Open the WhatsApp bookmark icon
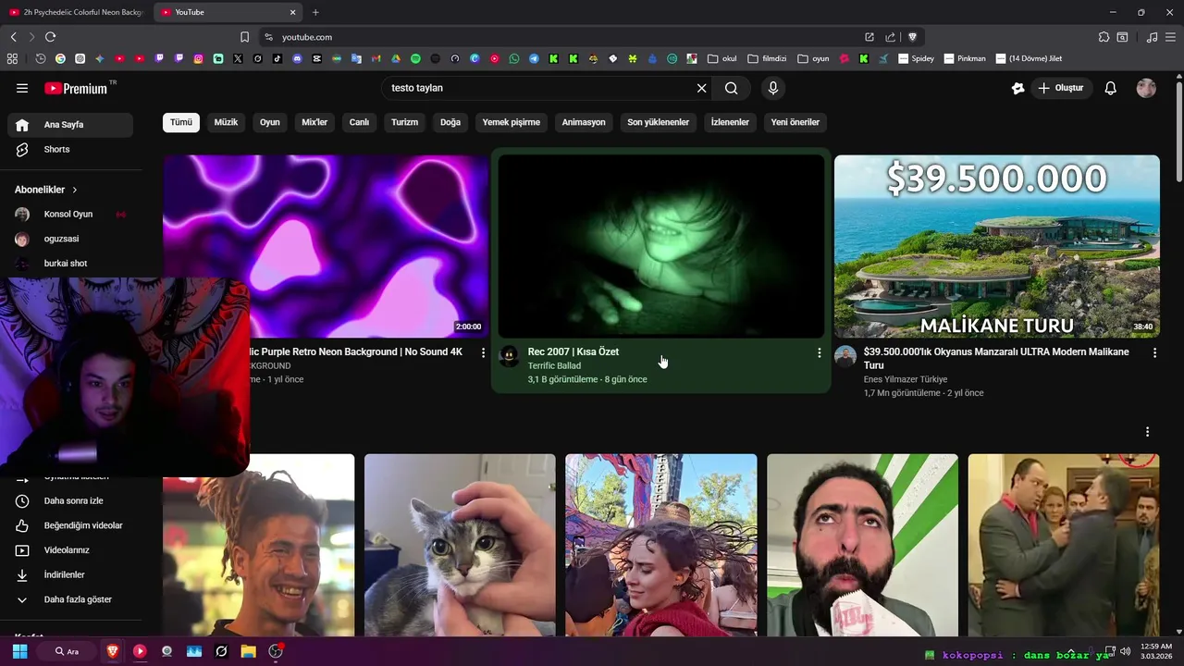 (x=514, y=58)
